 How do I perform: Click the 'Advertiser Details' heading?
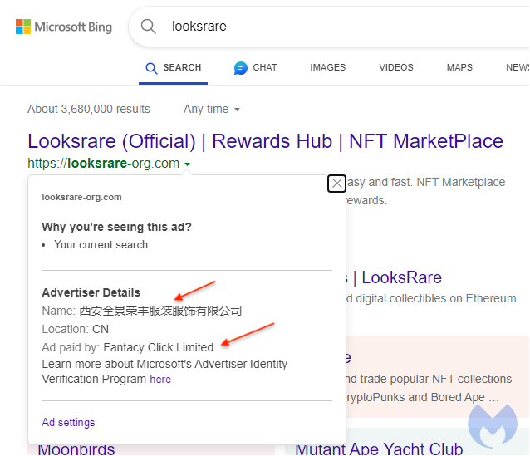pyautogui.click(x=91, y=292)
